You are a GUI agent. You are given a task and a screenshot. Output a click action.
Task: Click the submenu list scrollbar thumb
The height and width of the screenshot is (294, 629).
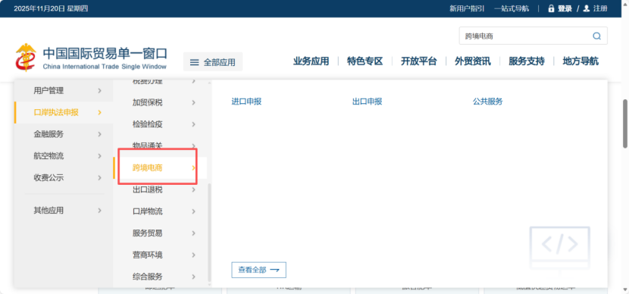click(209, 233)
